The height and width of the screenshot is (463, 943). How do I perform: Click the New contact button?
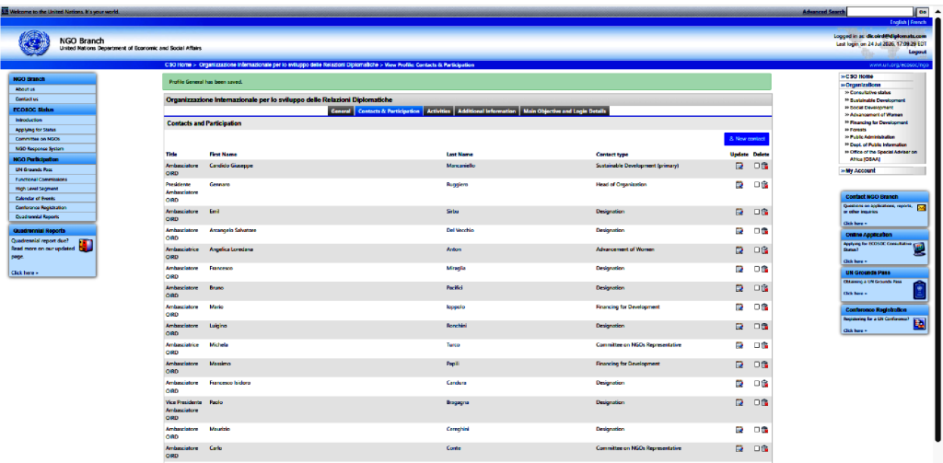click(746, 139)
